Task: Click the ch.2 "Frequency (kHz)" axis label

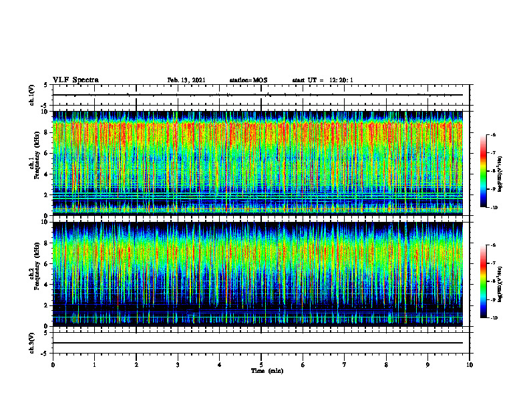Action: 37,266
